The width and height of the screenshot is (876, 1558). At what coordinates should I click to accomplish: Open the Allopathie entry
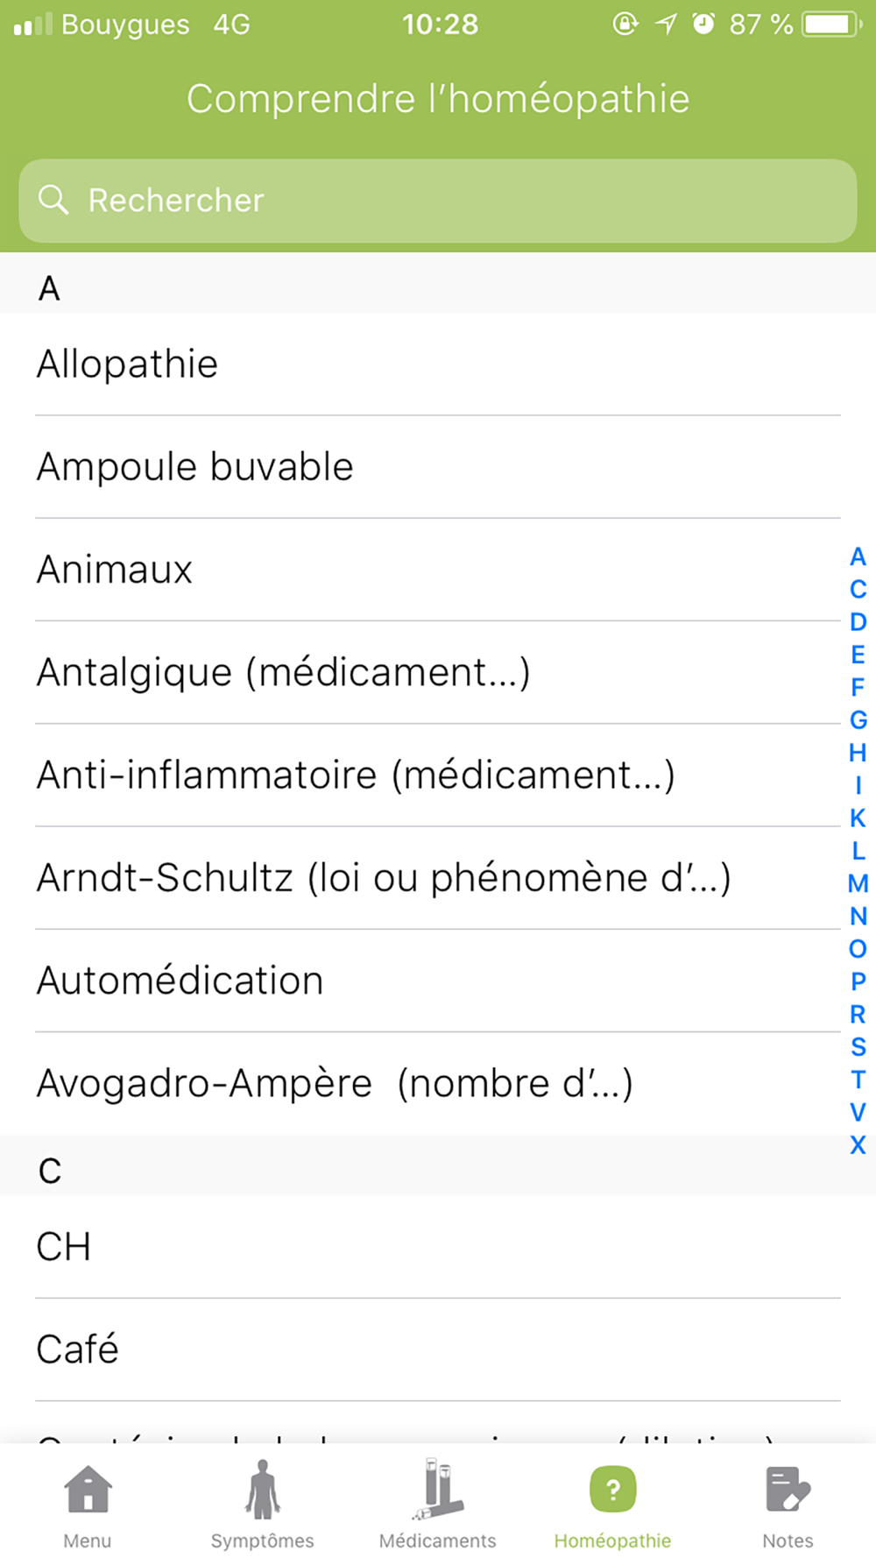438,365
